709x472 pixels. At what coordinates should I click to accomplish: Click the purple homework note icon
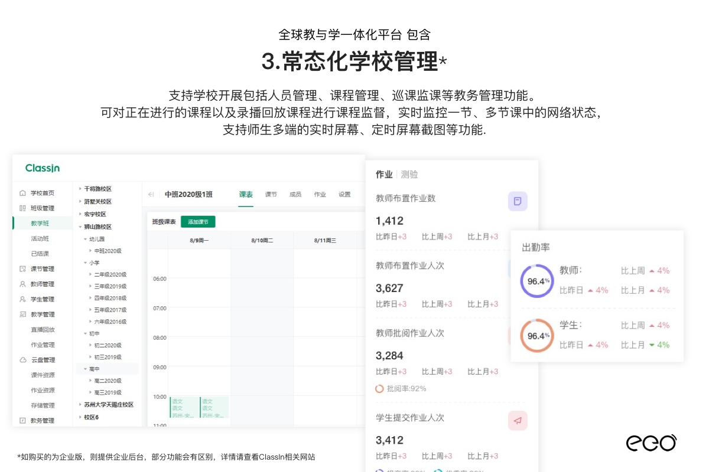518,201
